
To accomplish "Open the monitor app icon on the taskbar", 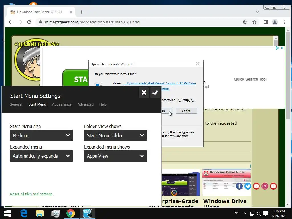I will 55,213.
